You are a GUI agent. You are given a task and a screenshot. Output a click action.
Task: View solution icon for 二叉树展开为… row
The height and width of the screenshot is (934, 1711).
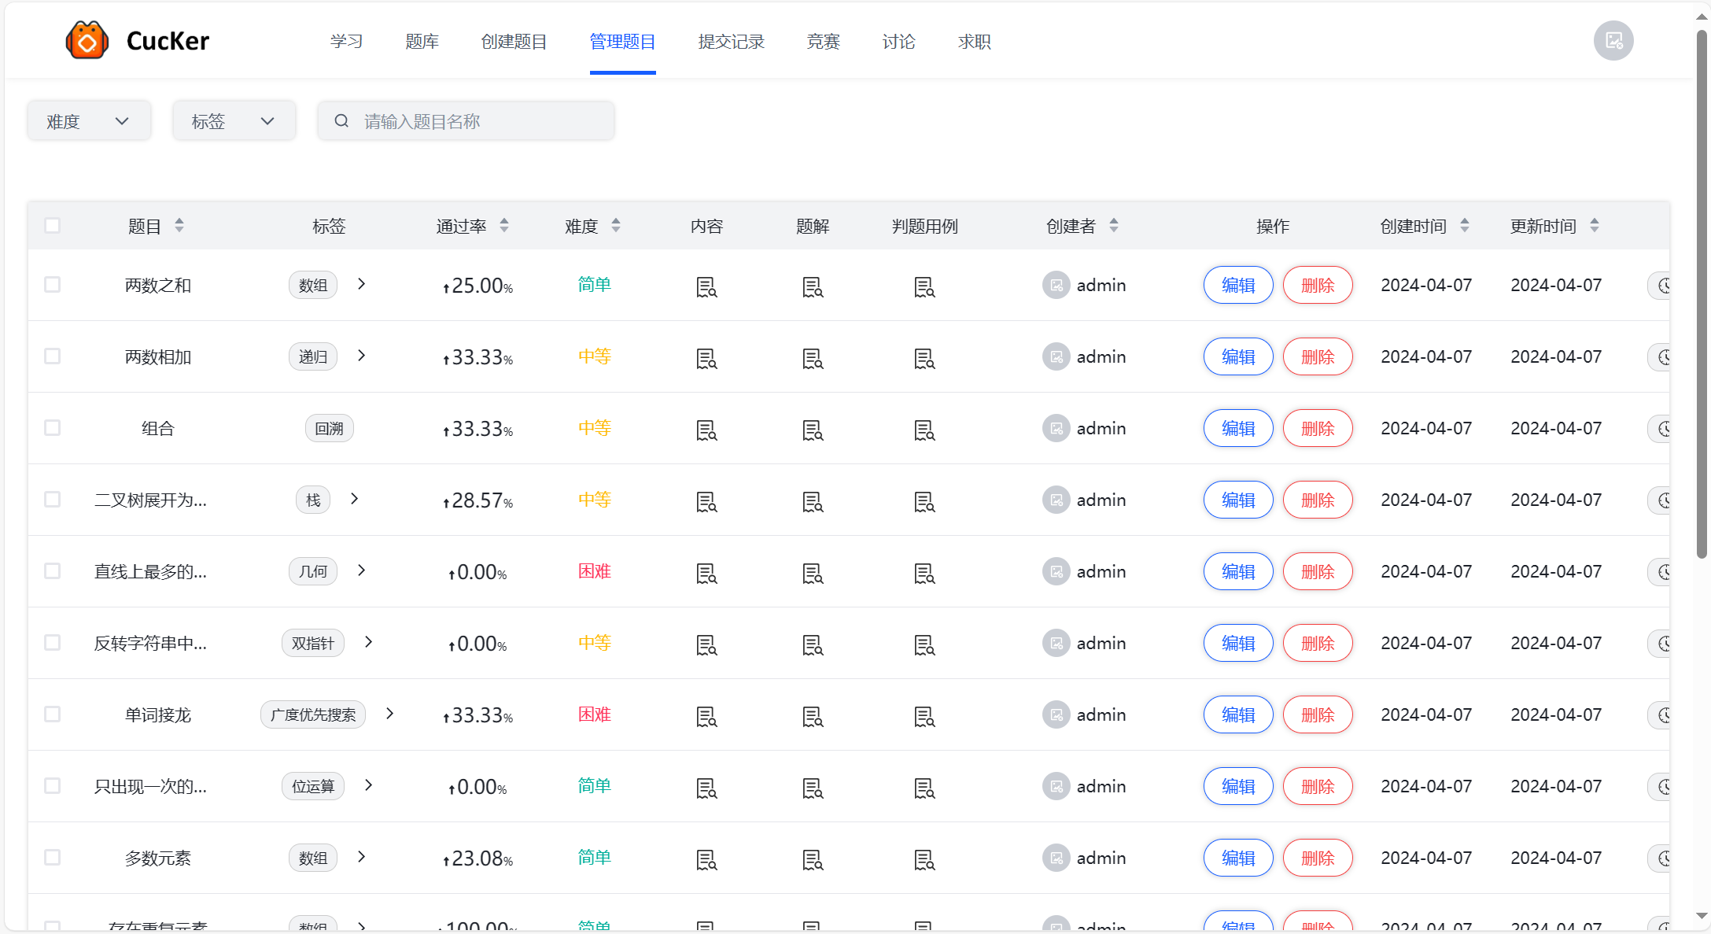(813, 501)
